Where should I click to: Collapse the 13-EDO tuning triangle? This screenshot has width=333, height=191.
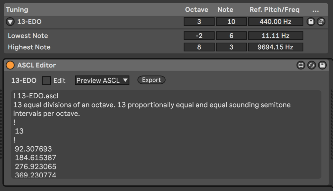tap(10, 22)
